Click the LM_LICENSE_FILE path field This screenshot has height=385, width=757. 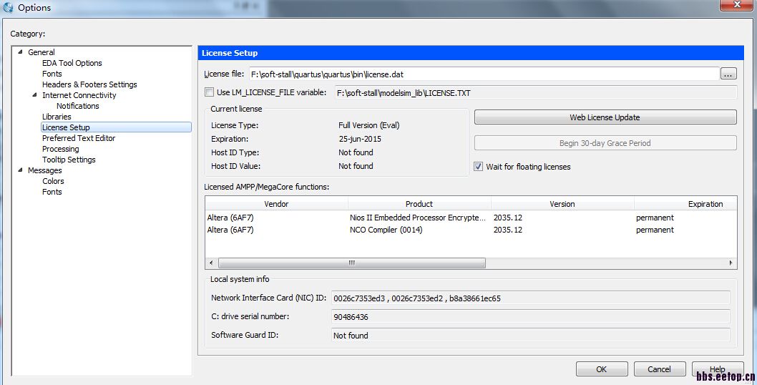[536, 92]
